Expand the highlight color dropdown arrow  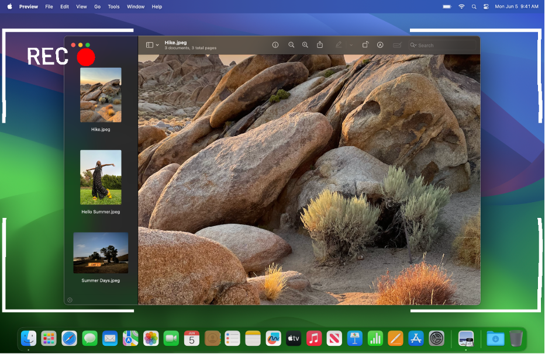pos(350,45)
